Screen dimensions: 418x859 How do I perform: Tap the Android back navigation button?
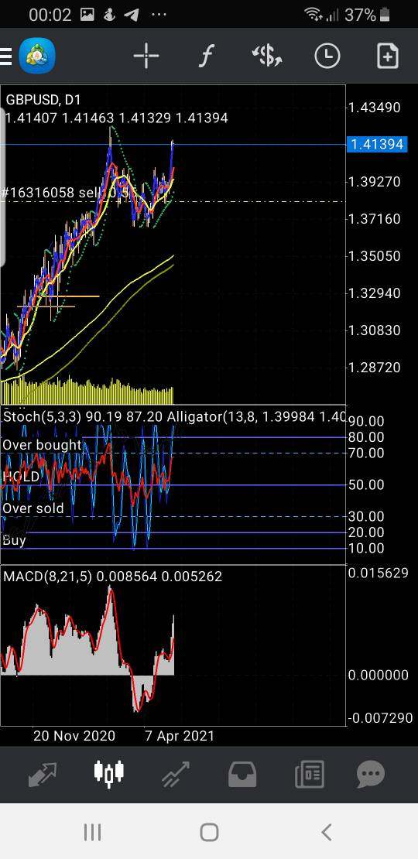(x=326, y=832)
